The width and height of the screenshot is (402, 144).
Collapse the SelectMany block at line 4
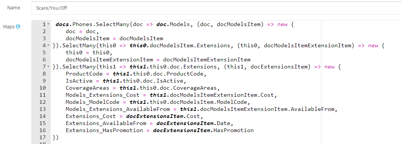49,45
